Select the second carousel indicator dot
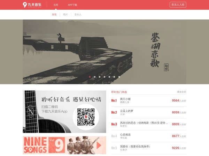Image resolution: width=209 pixels, height=156 pixels. coord(95,77)
